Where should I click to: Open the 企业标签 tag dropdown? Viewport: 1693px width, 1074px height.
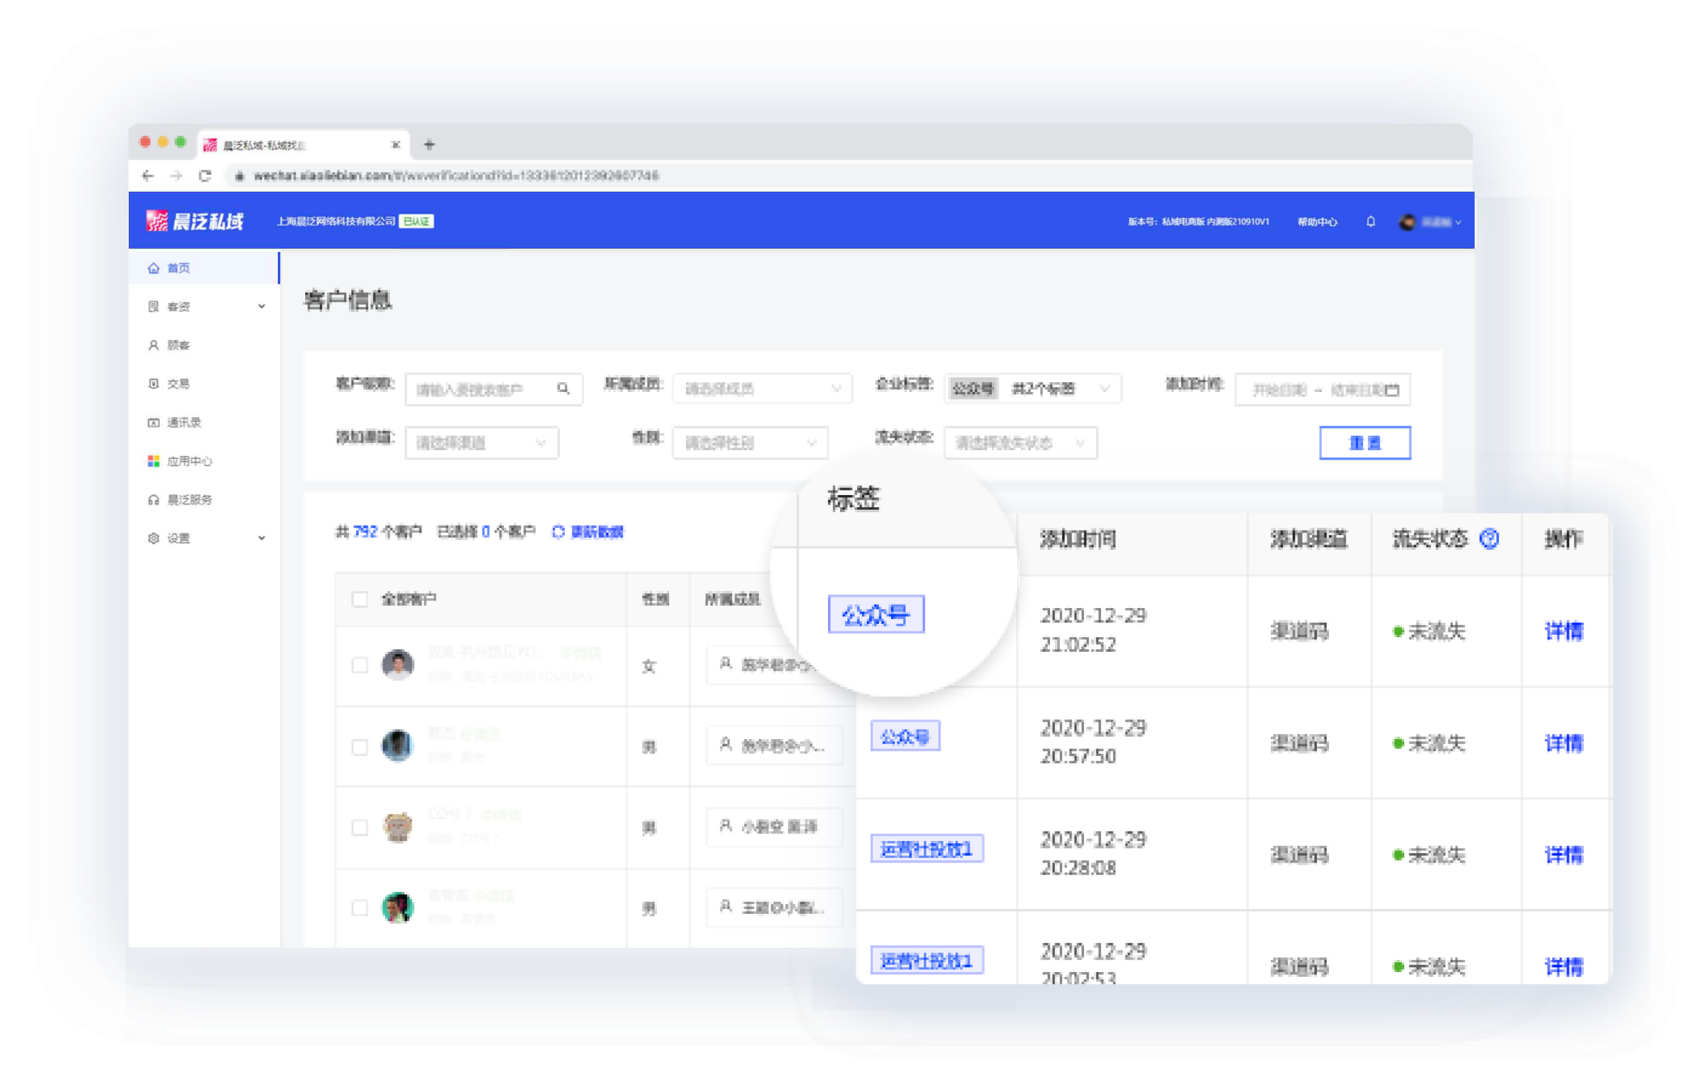(1033, 389)
